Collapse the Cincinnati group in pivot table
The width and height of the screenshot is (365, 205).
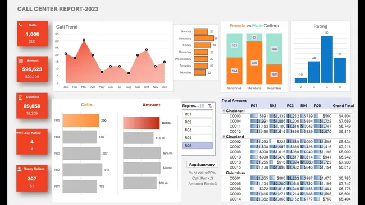point(224,111)
